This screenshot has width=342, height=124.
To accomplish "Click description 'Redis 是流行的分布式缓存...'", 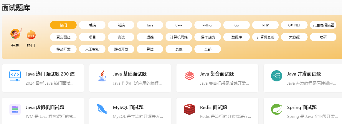I will pyautogui.click(x=226, y=117).
